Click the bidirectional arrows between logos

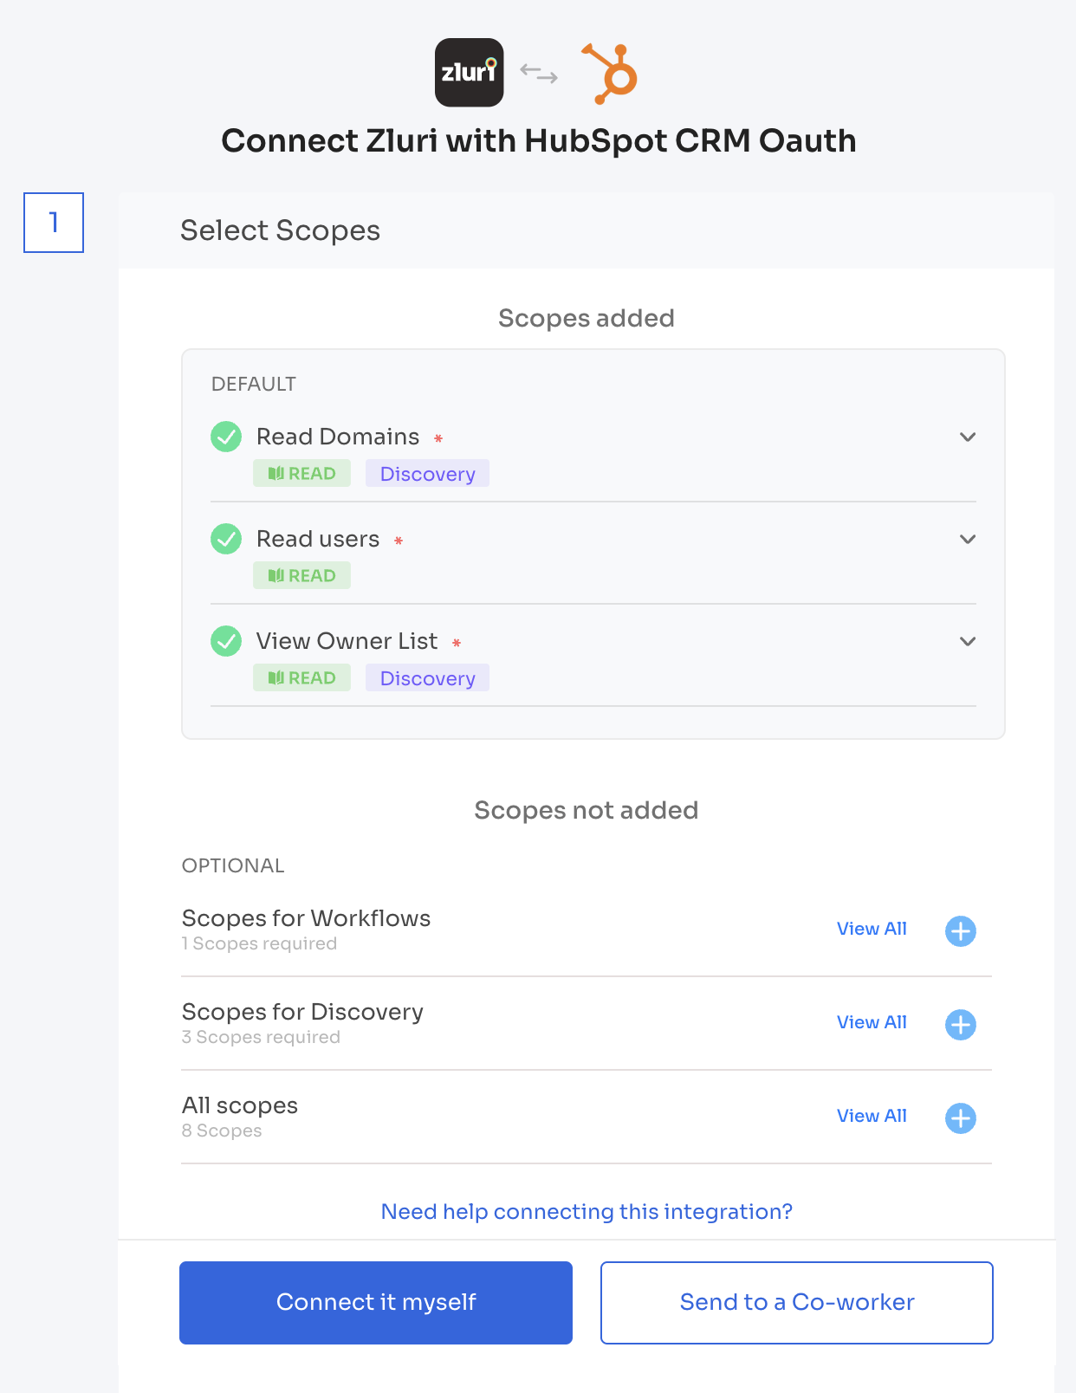[539, 74]
